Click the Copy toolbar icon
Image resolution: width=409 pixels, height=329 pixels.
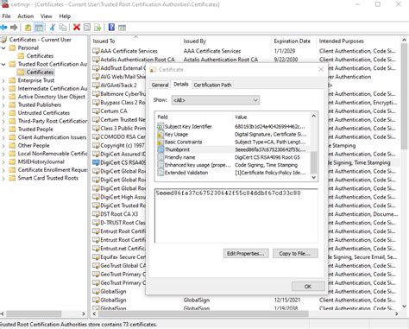point(62,28)
